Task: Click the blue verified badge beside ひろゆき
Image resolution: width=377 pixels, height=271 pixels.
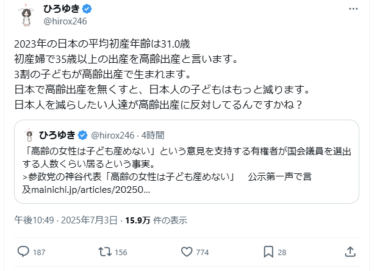Action: click(x=87, y=10)
